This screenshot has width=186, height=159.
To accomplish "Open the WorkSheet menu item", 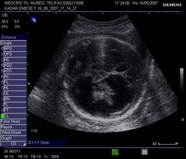I will pyautogui.click(x=14, y=132).
